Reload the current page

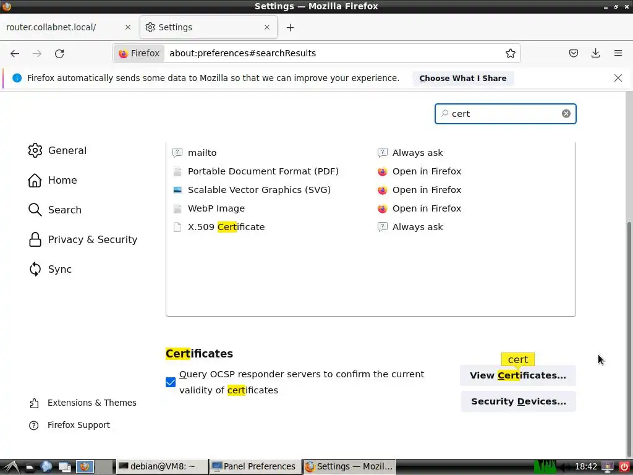59,54
